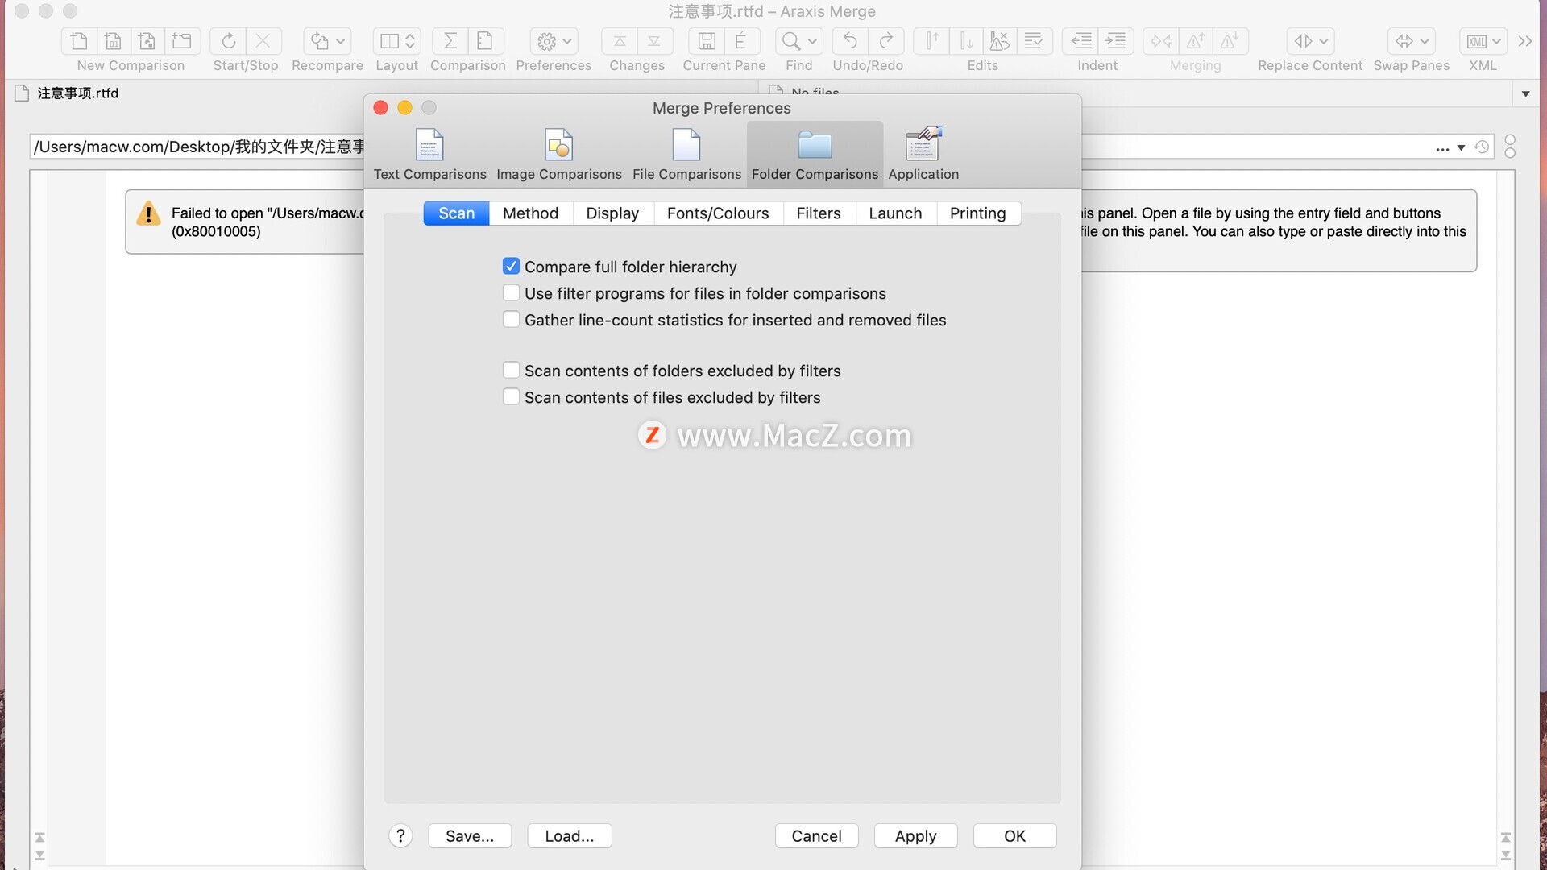Go to next change arrow icon
The width and height of the screenshot is (1547, 870).
[x=654, y=41]
